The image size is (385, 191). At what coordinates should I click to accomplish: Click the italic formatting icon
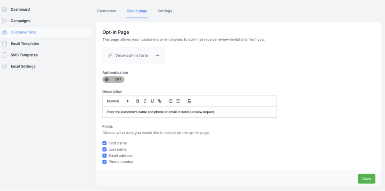(x=145, y=101)
